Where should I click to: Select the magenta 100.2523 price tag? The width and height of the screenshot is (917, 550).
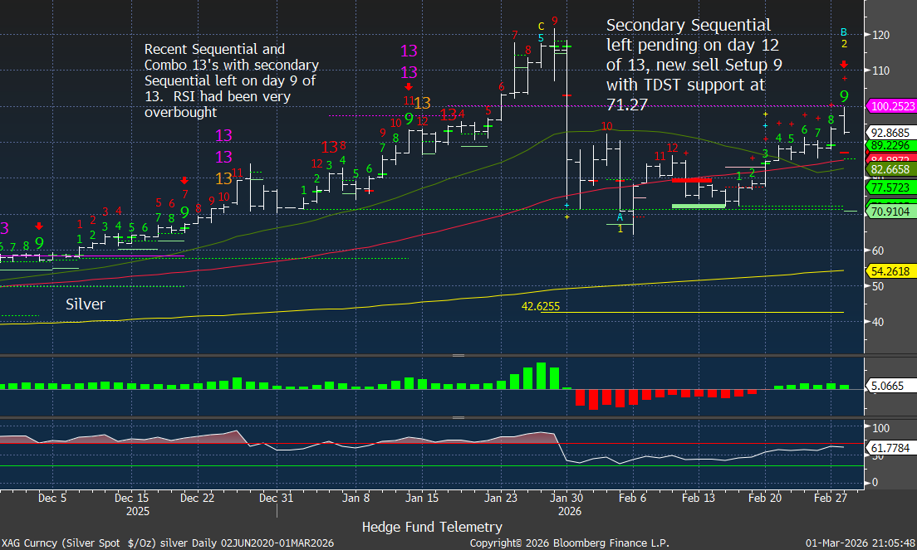tap(890, 106)
